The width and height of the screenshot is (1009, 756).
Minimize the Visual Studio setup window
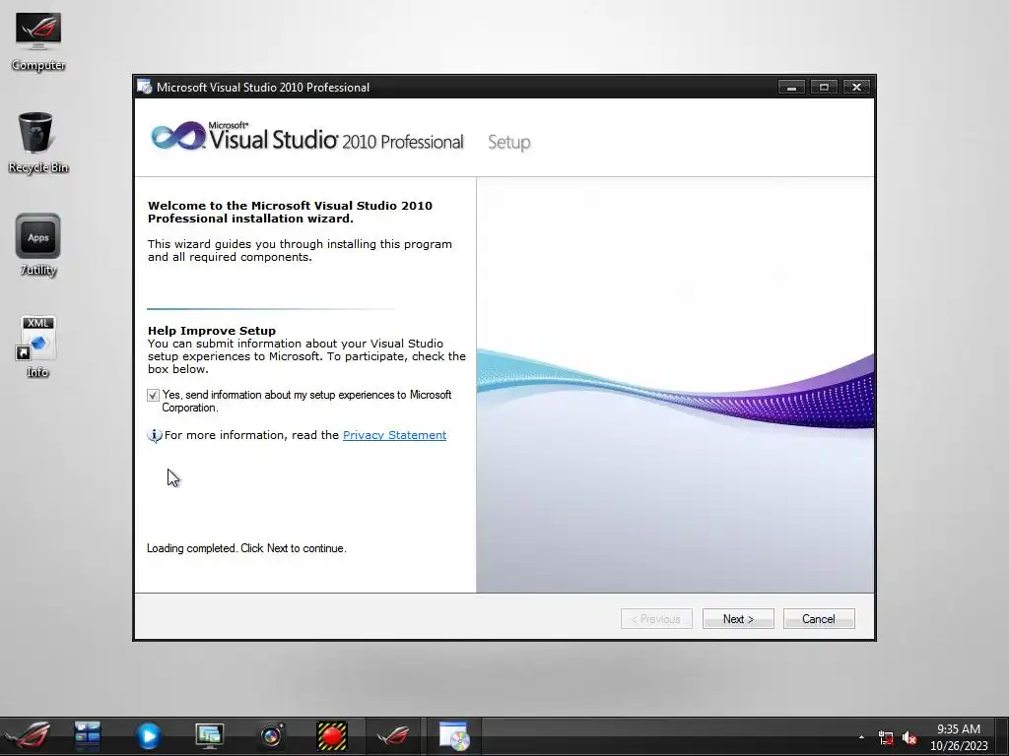tap(791, 87)
